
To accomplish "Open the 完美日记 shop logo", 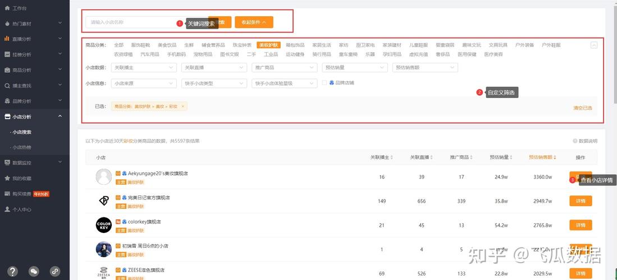I will pos(104,201).
